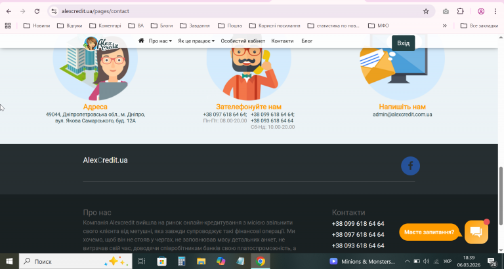Screen dimensions: 504x269
Task: Open Minions & Monsters taskbar item
Action: (362, 261)
